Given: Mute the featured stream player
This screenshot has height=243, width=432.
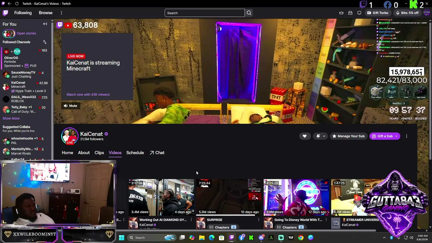Looking at the screenshot, I should (71, 106).
